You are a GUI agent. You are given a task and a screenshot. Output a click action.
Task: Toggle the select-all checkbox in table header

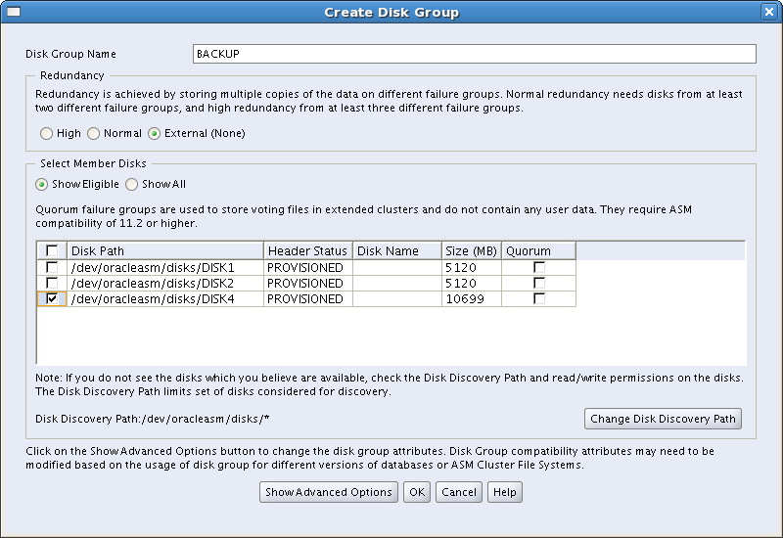52,250
